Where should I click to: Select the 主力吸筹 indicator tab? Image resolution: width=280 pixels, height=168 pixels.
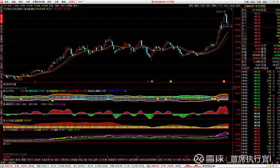(x=103, y=160)
